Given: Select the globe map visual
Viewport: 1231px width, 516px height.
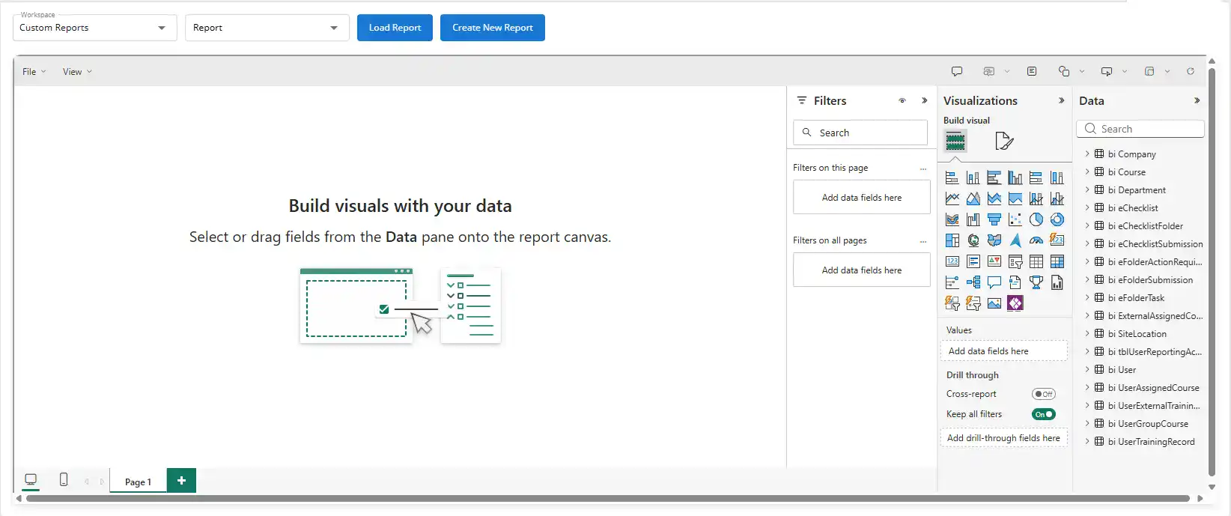Looking at the screenshot, I should 973,240.
